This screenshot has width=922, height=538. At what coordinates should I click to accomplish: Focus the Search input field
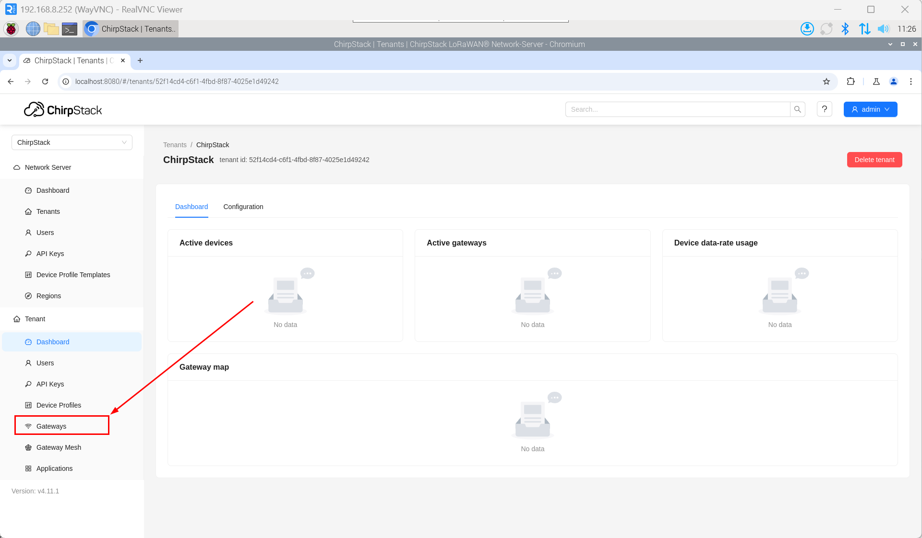(677, 109)
